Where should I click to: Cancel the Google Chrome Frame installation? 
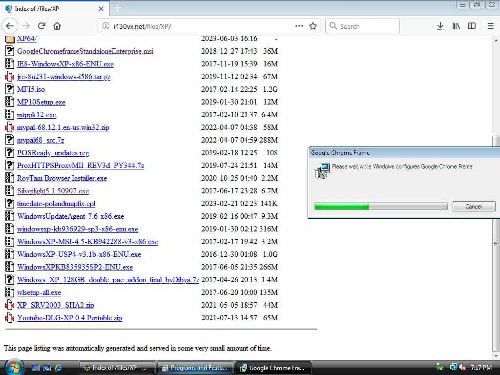[x=474, y=207]
